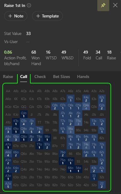Screen dimensions: 121x194
Task: Add a new Template
Action: tap(47, 16)
